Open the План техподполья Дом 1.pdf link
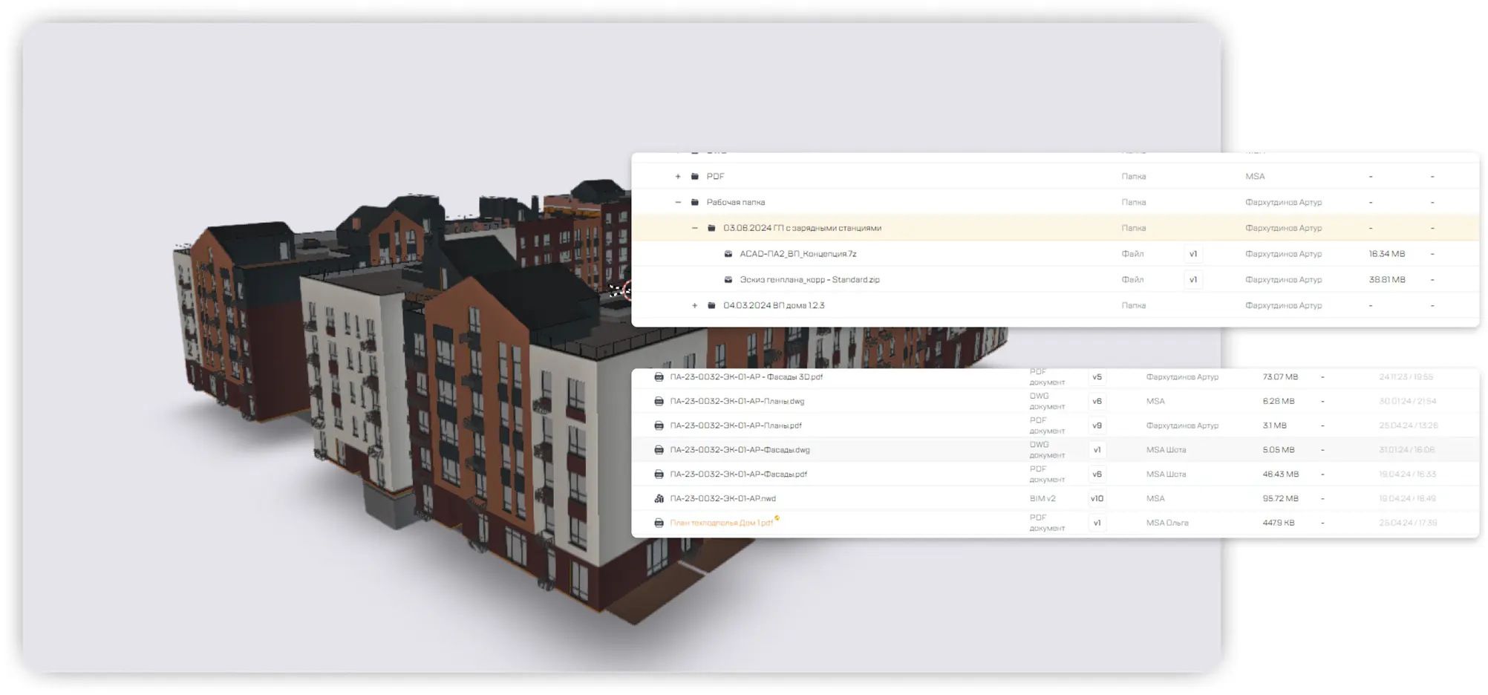Viewport: 1488px width, 695px height. tap(721, 523)
